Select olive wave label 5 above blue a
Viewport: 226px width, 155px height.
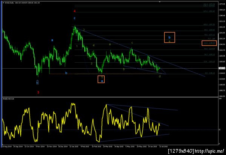point(102,77)
